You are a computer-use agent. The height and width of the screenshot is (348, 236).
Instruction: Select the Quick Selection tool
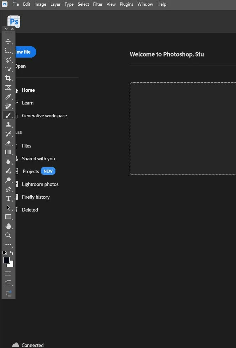point(8,69)
